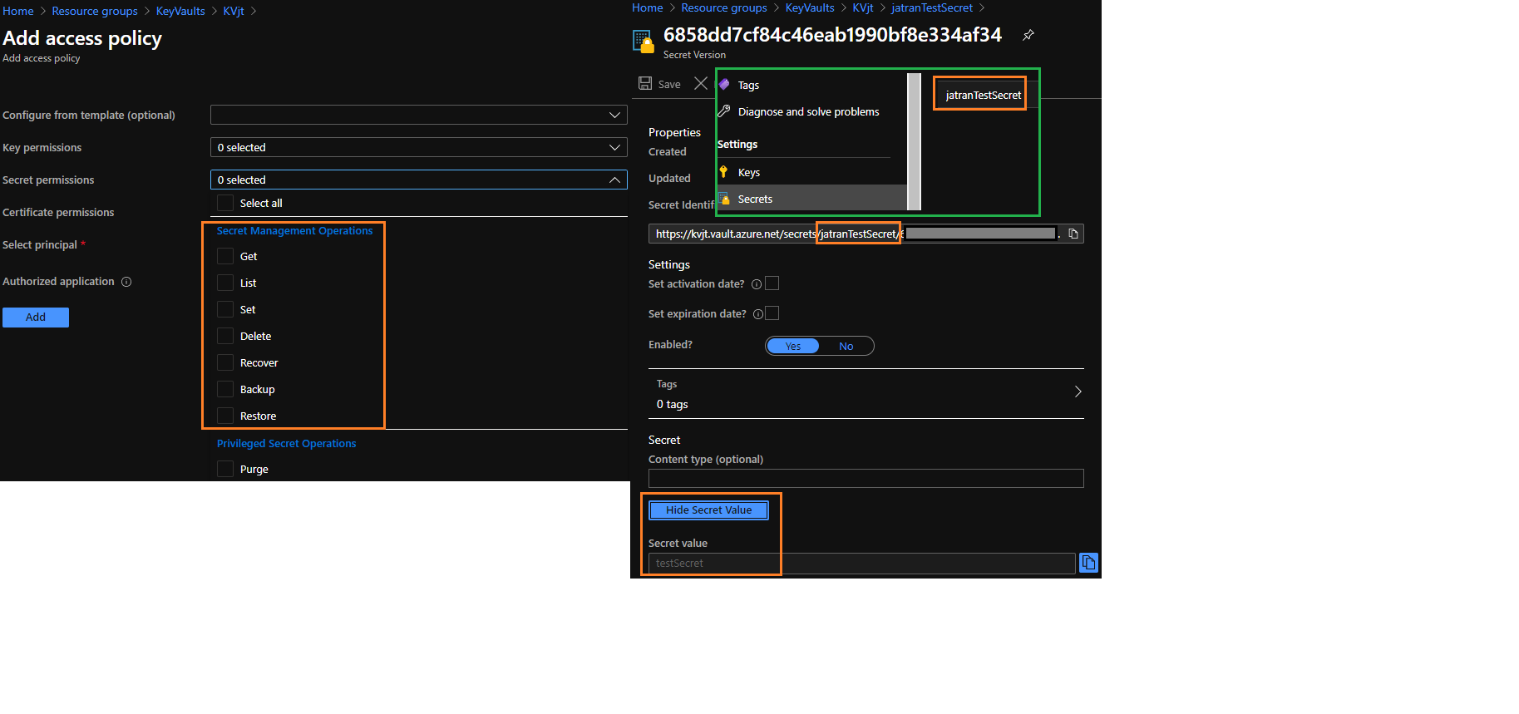
Task: Click Hide Secret Value button
Action: (708, 510)
